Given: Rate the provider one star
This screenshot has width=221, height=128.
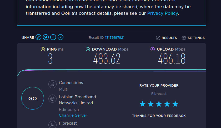Looking at the screenshot, I should click(x=143, y=104).
